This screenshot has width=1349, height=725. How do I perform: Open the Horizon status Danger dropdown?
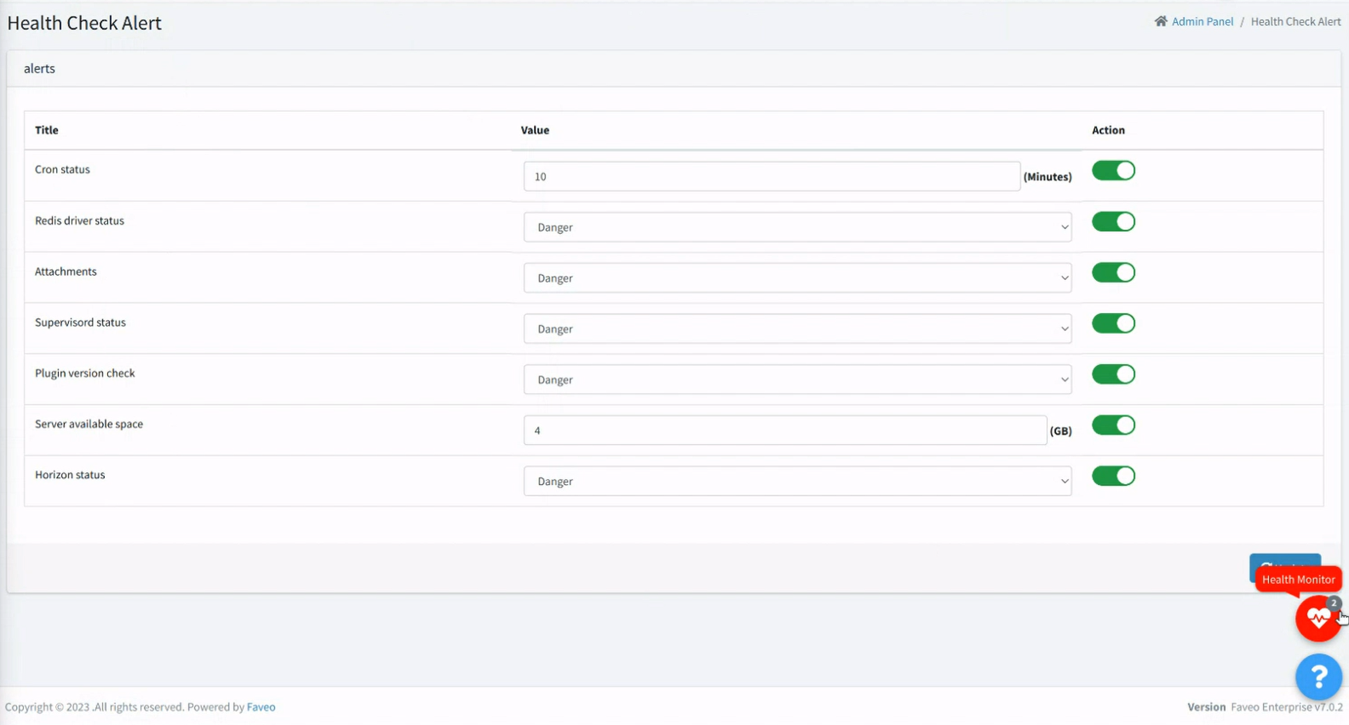[x=797, y=482]
